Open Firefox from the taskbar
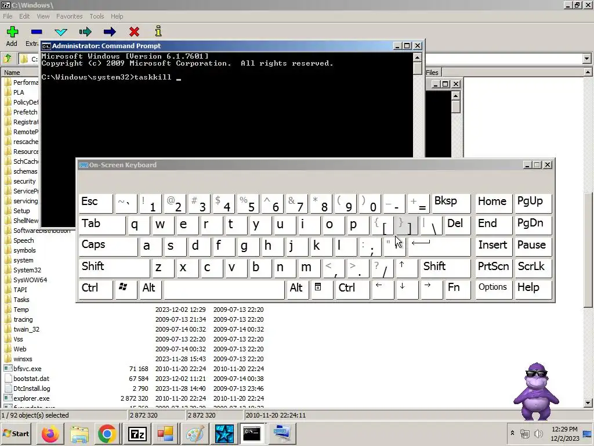Viewport: 594px width, 446px height. coord(50,433)
